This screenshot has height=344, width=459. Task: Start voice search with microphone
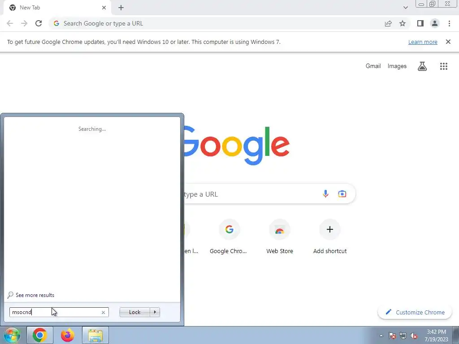coord(325,193)
